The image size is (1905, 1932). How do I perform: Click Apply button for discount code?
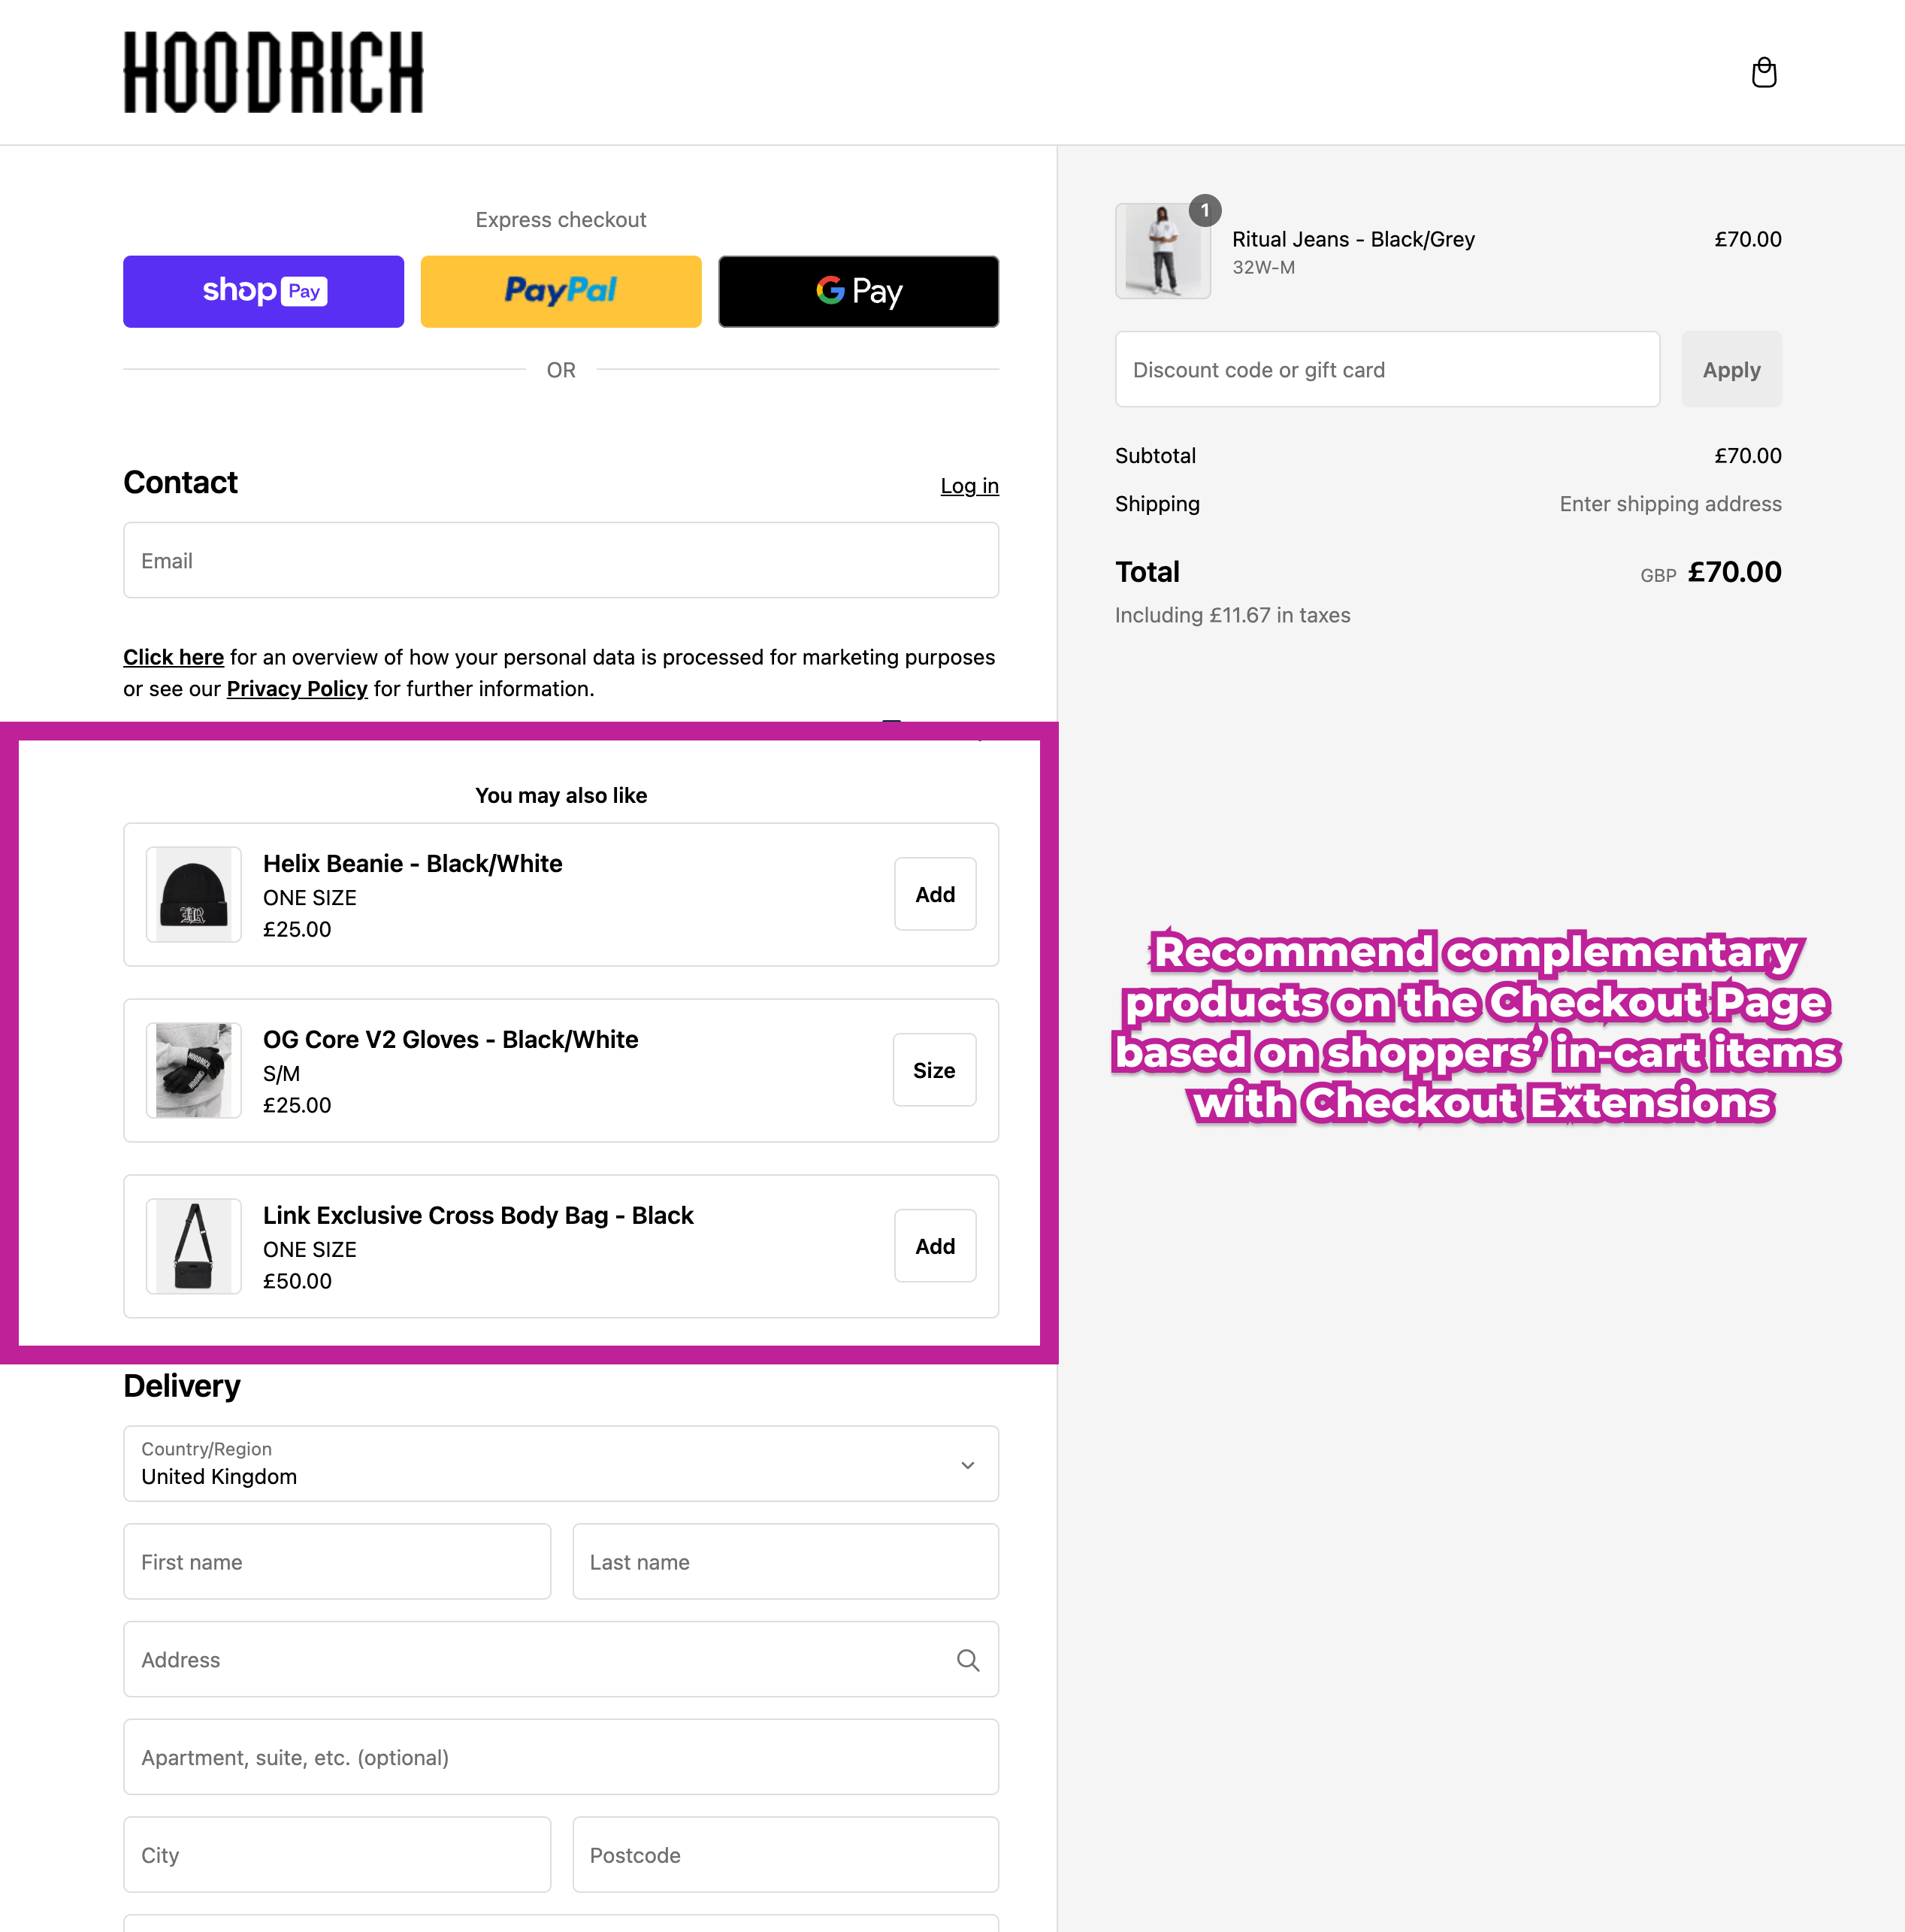pos(1731,368)
